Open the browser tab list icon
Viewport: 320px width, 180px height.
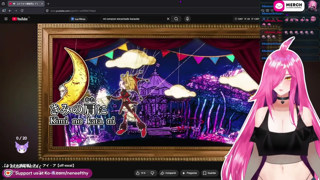point(3,4)
